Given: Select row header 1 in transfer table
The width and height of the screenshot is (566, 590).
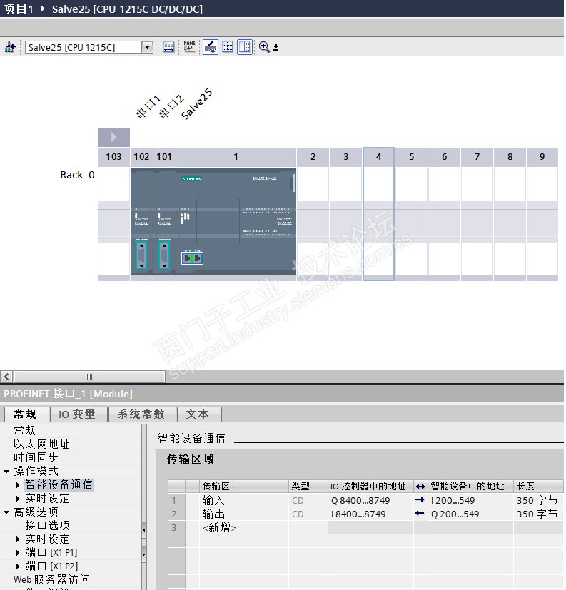Looking at the screenshot, I should 176,500.
